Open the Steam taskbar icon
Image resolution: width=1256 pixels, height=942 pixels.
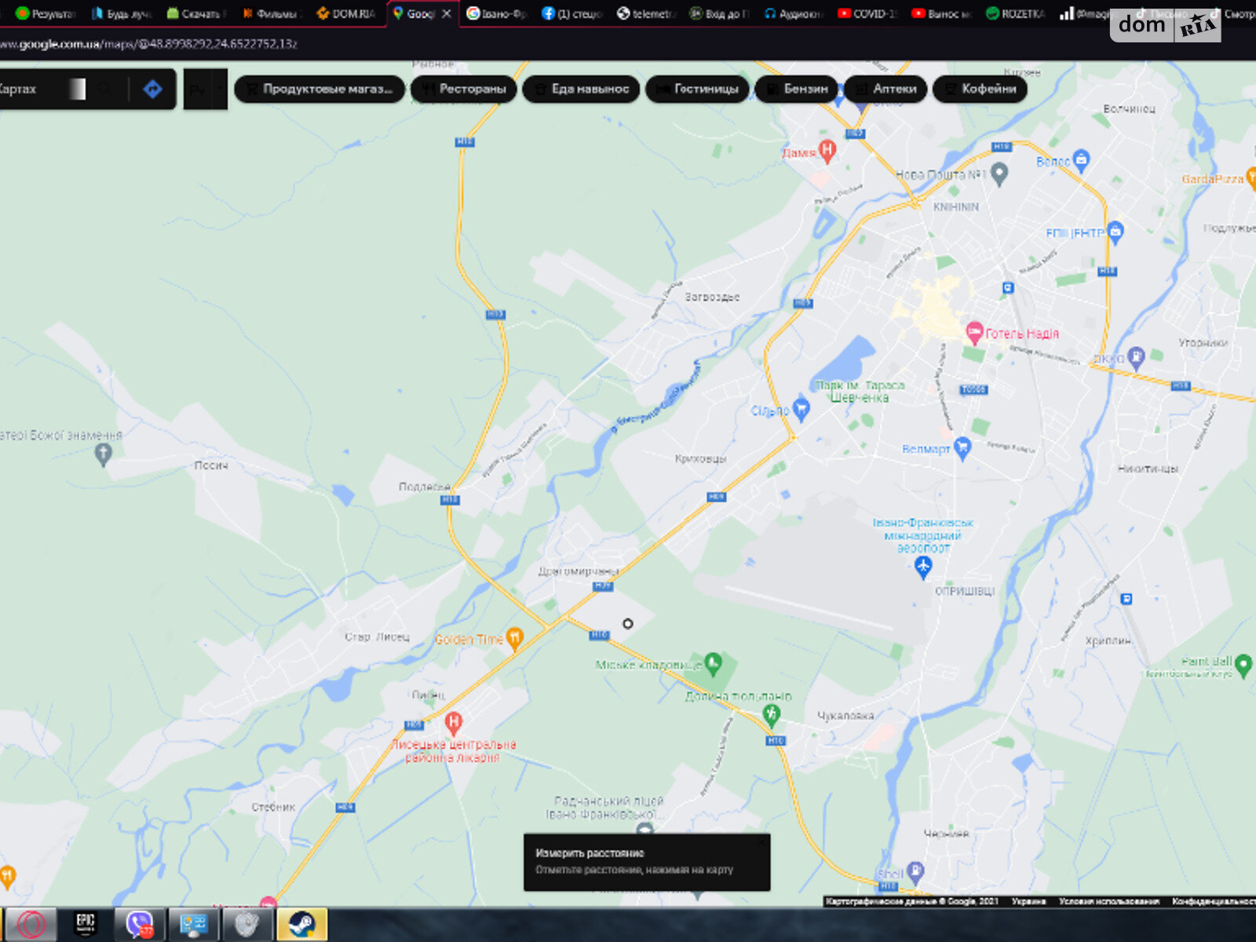coord(302,924)
